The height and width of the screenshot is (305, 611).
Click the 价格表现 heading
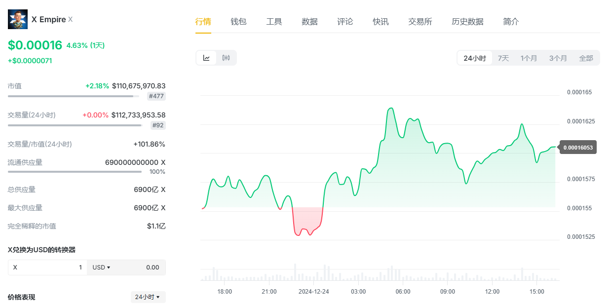[22, 297]
